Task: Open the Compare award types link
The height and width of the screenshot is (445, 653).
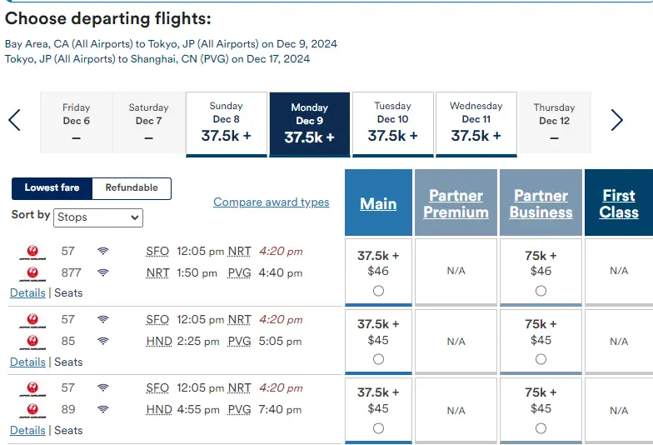Action: 271,202
